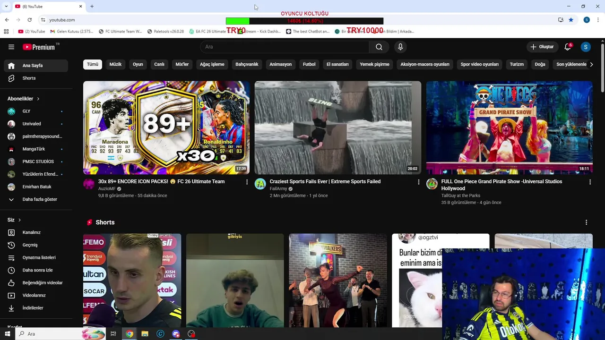Close the YouTube browser tab
Image resolution: width=605 pixels, height=340 pixels.
[80, 6]
